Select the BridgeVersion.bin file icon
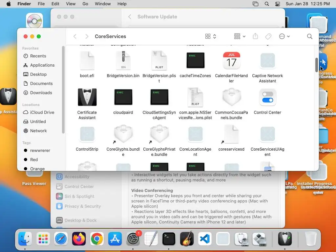 pyautogui.click(x=123, y=61)
